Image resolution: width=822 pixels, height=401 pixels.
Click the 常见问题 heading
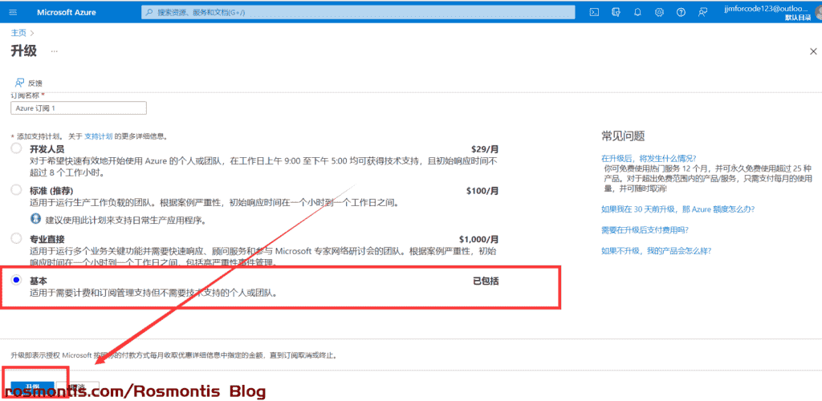click(623, 136)
